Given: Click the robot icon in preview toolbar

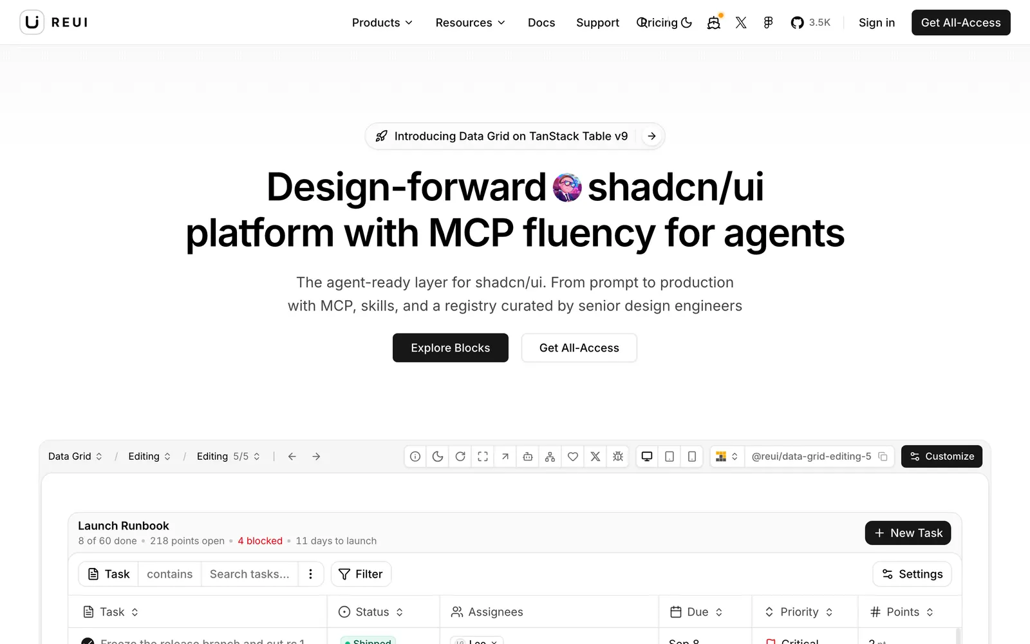Looking at the screenshot, I should (x=528, y=457).
